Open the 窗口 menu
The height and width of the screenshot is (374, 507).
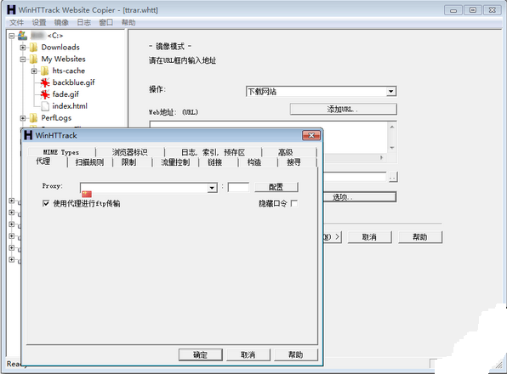(106, 22)
